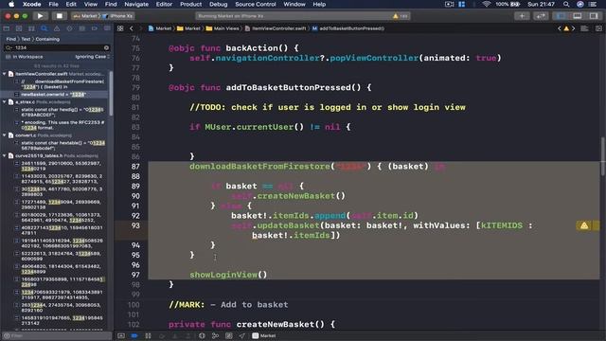Collapse the a_strex.c results group
Viewport: 606px width, 341px height.
coord(5,102)
